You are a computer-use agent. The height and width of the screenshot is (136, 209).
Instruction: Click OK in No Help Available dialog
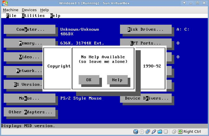coord(89,80)
